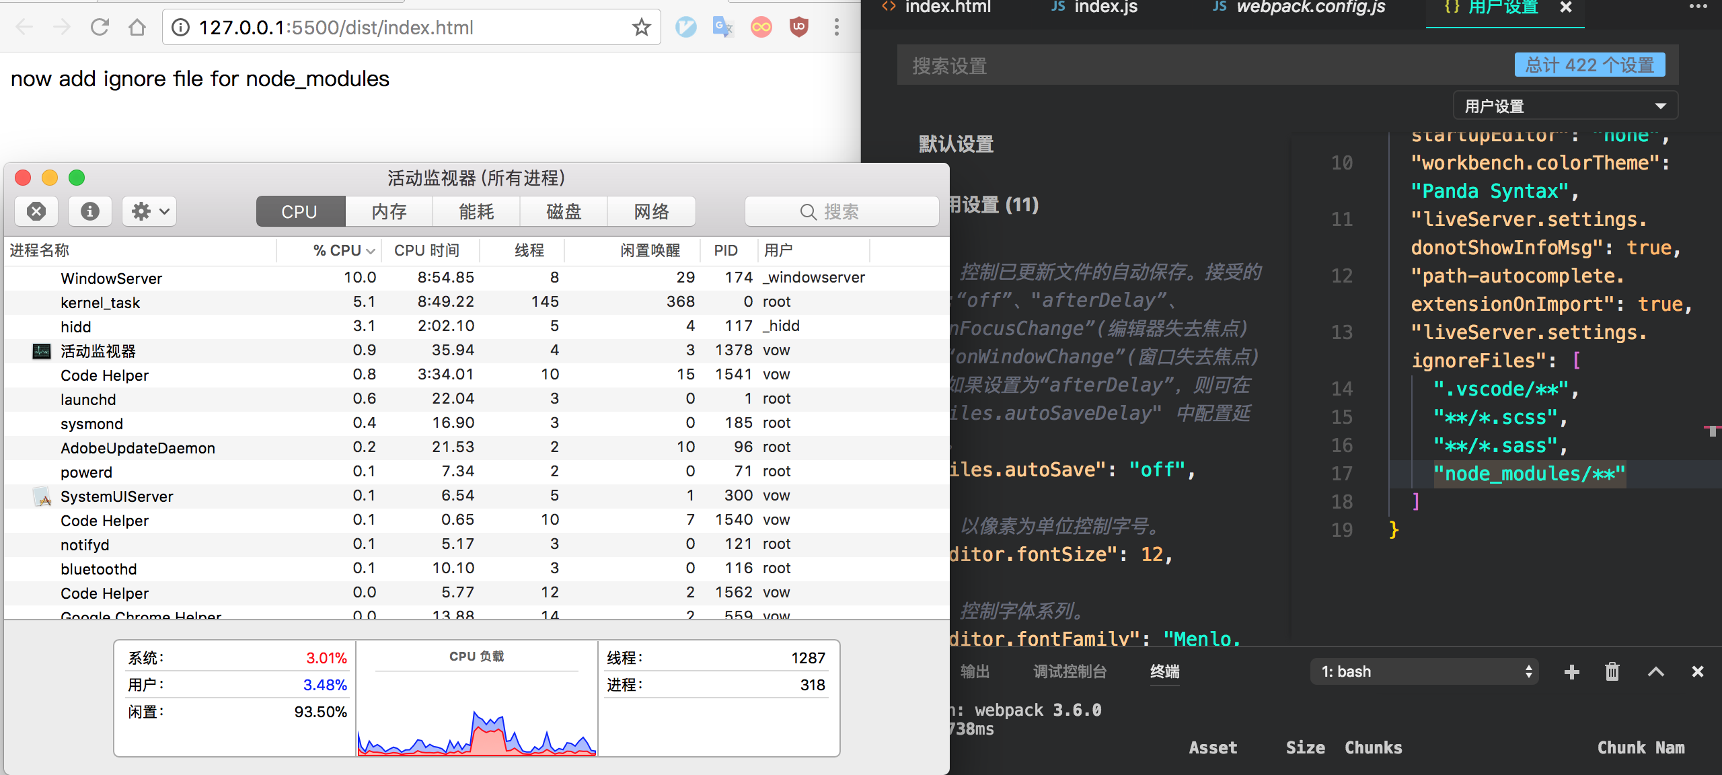Maximize terminal panel with chevron up
The width and height of the screenshot is (1722, 775).
tap(1655, 671)
